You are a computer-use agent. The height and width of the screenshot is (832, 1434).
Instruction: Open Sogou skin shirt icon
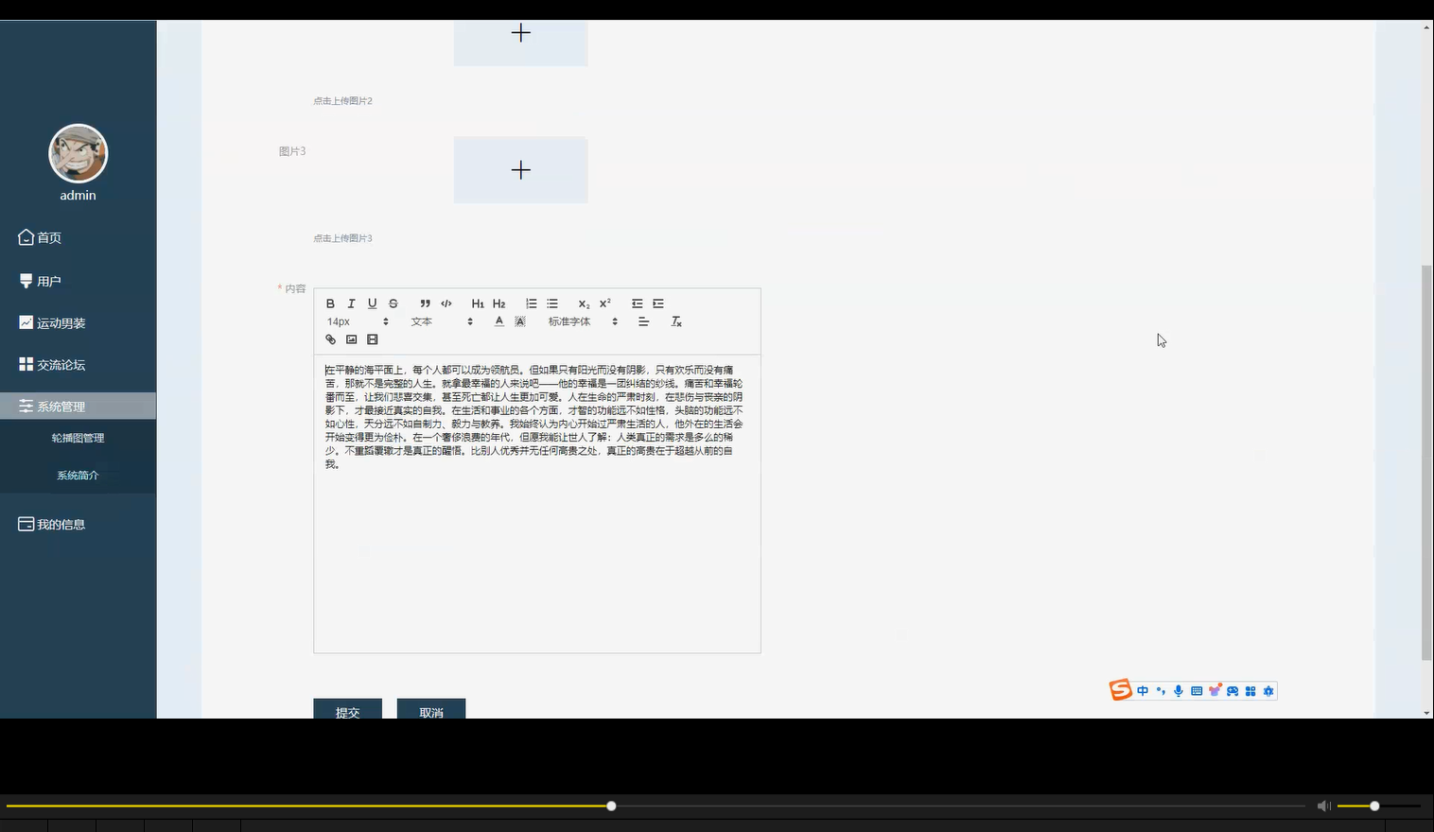tap(1215, 690)
